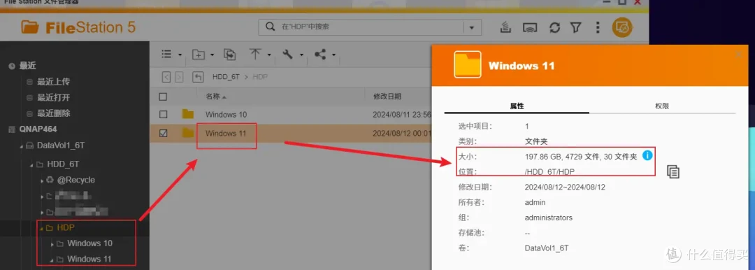Open view mode dropdown arrow
Image resolution: width=755 pixels, height=270 pixels.
[x=180, y=55]
